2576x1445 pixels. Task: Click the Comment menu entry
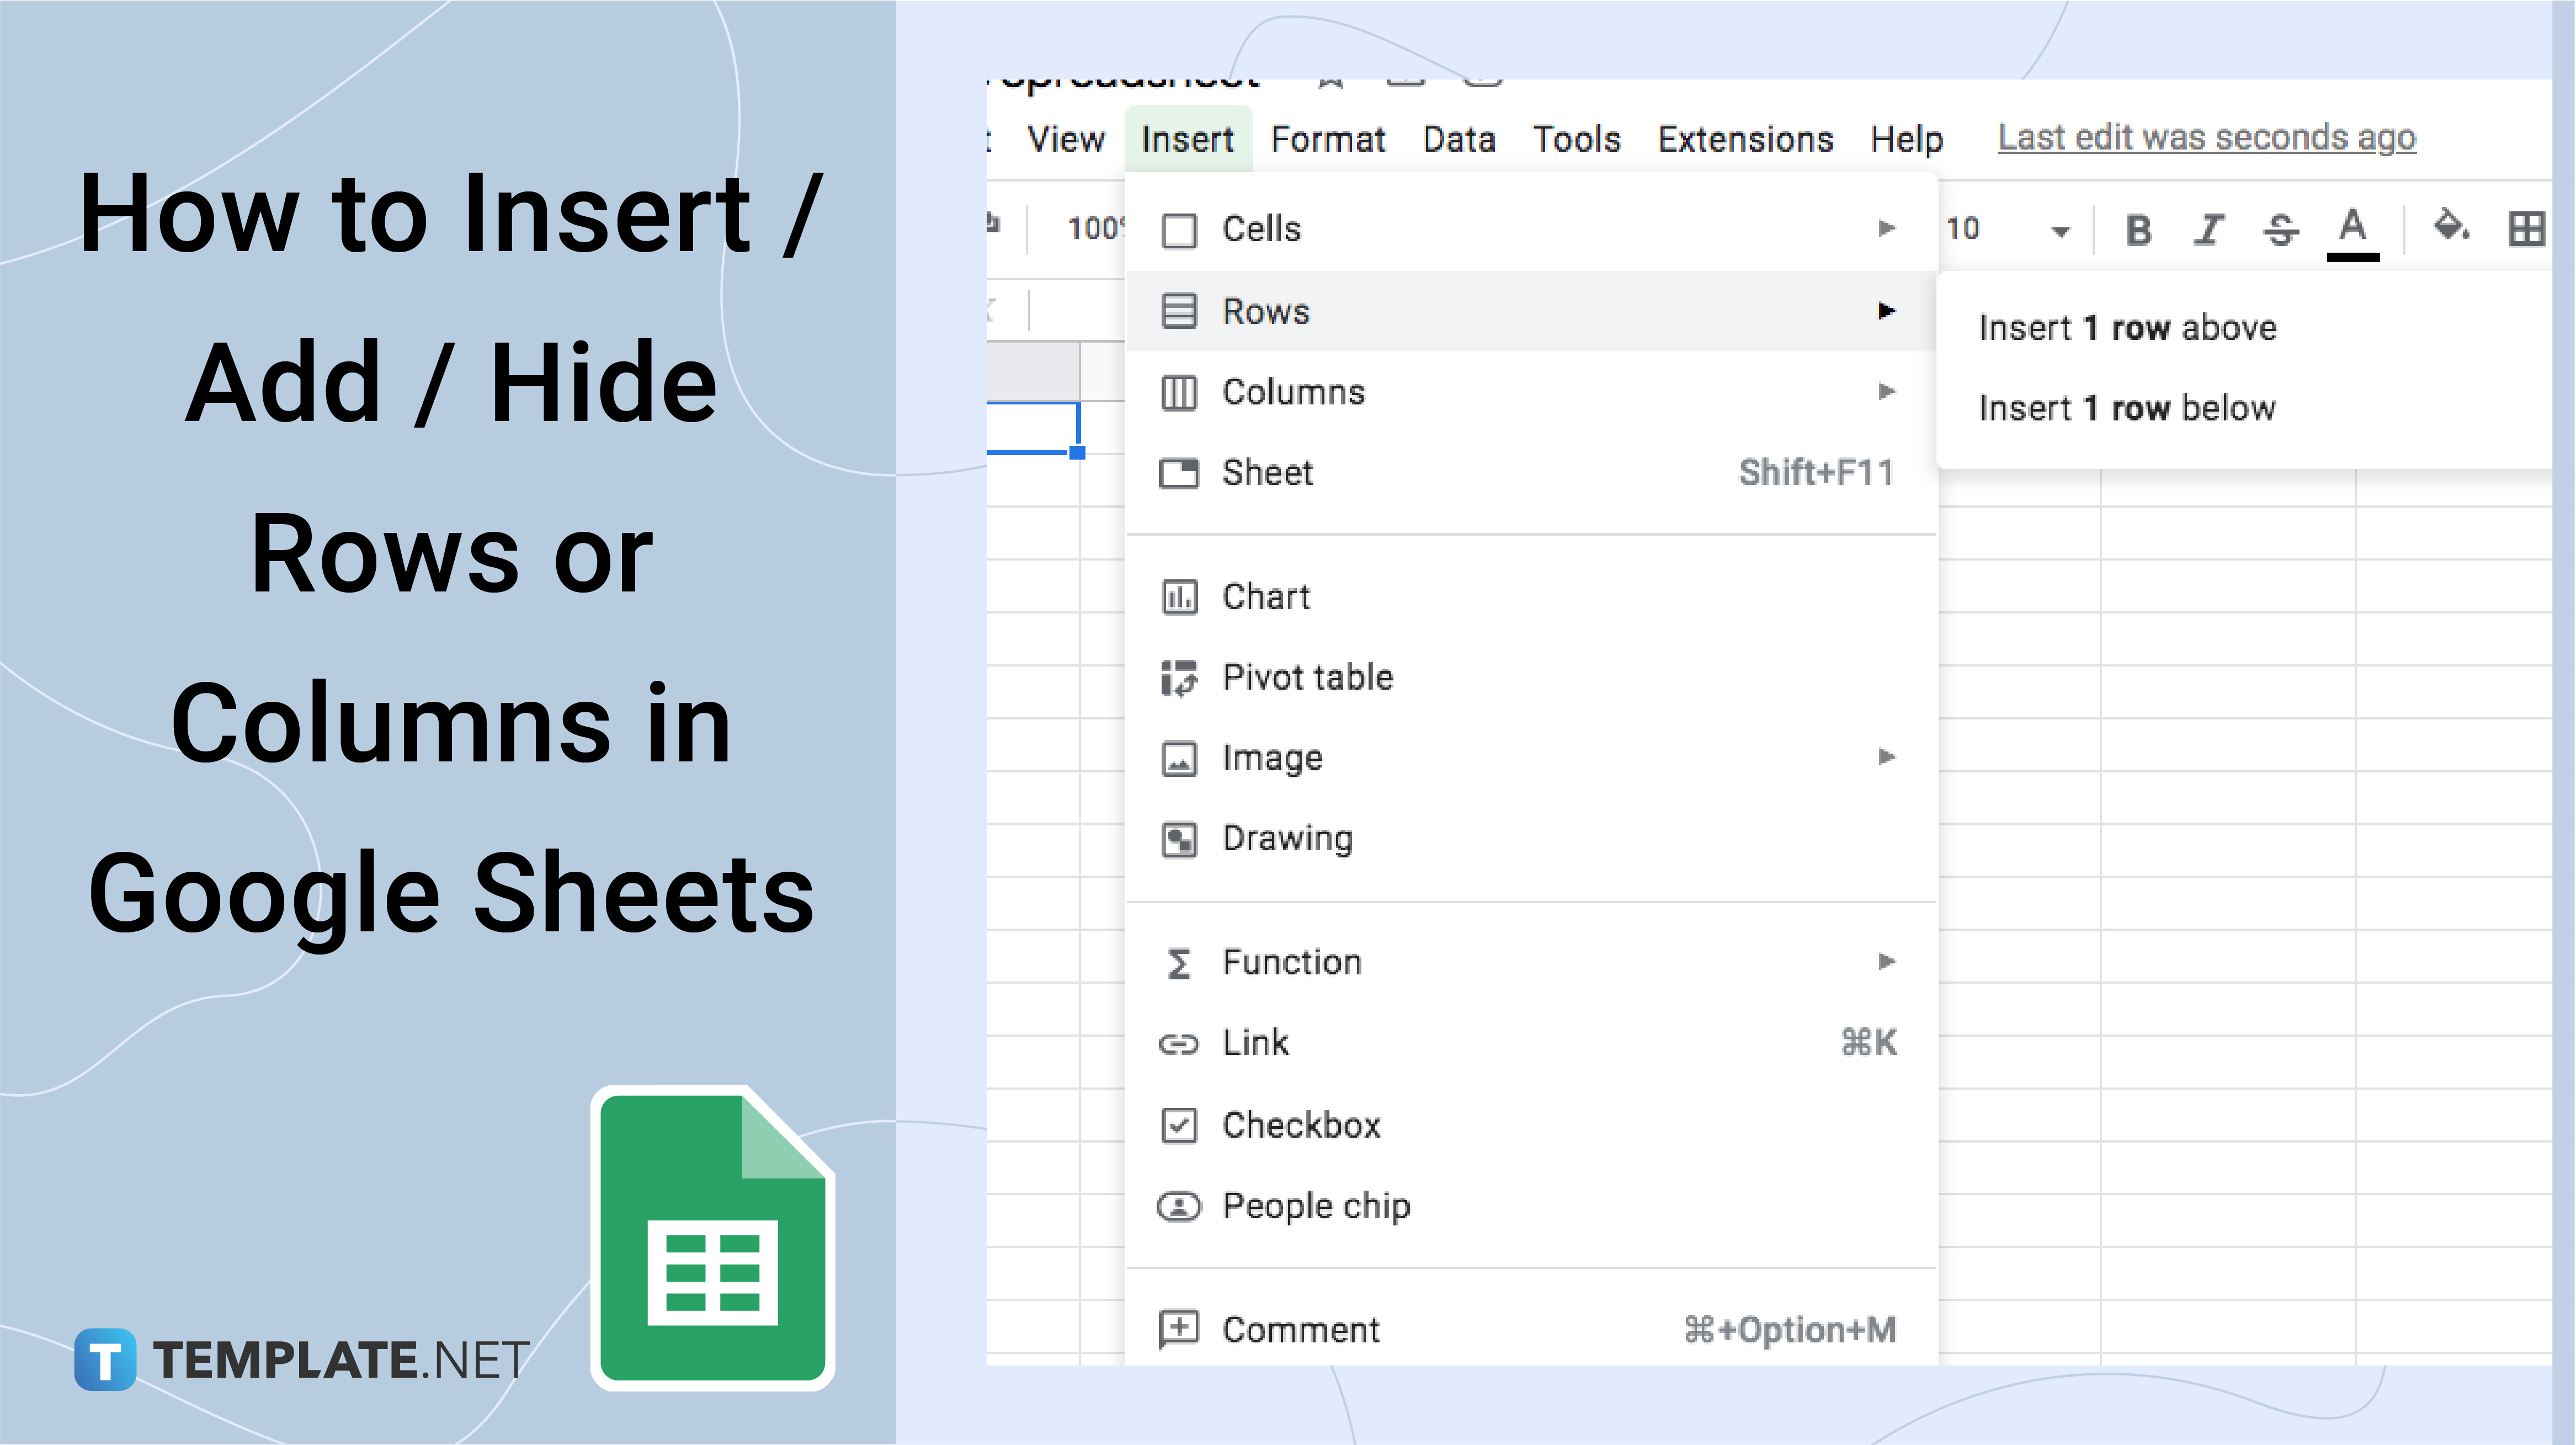1300,1328
